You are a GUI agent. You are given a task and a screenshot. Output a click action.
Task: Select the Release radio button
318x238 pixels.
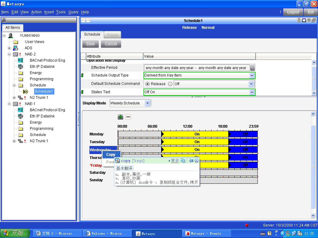tap(148, 84)
